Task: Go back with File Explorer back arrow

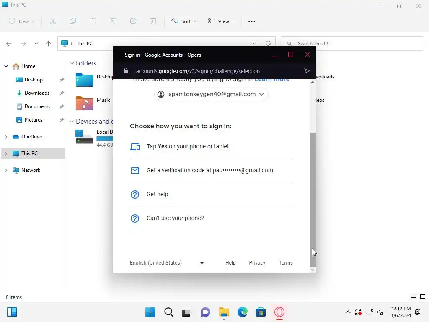Action: click(x=9, y=44)
